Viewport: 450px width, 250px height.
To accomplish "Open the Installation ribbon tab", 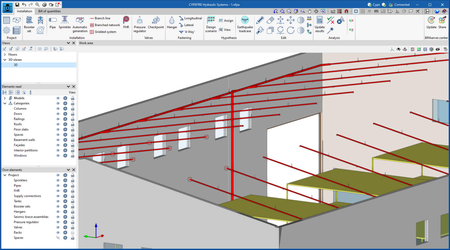I will (24, 11).
